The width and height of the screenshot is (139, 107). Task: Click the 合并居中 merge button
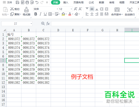[117, 11]
